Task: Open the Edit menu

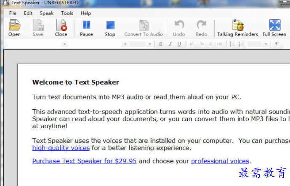Action: 28,13
